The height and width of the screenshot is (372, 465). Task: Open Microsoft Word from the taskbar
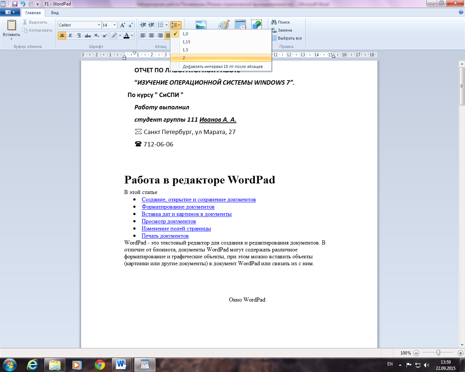click(121, 365)
